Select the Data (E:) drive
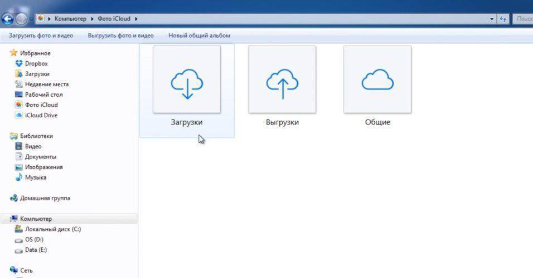This screenshot has height=278, width=533. [36, 250]
